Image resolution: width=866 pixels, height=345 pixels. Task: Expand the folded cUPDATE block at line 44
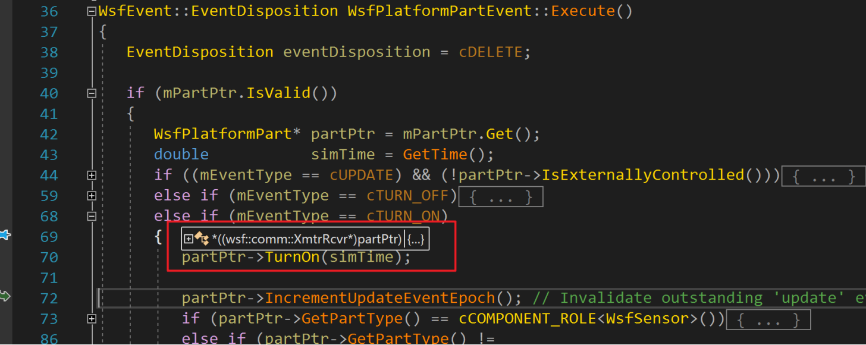tap(91, 175)
